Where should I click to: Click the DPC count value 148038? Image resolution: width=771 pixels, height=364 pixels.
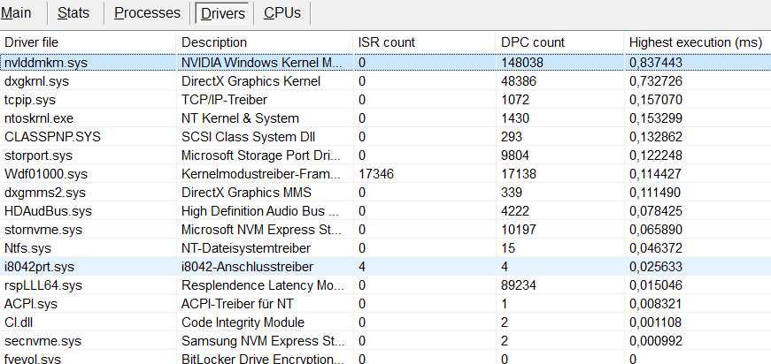tap(522, 63)
